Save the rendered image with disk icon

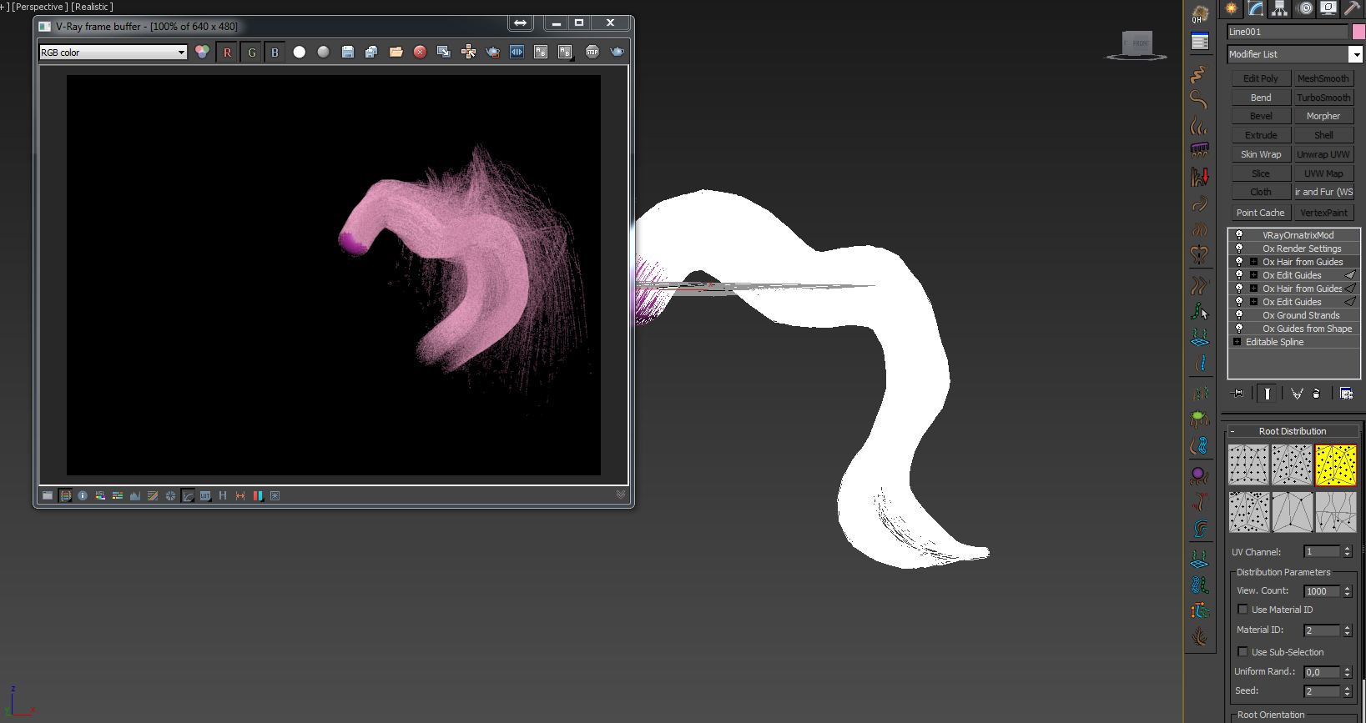348,53
